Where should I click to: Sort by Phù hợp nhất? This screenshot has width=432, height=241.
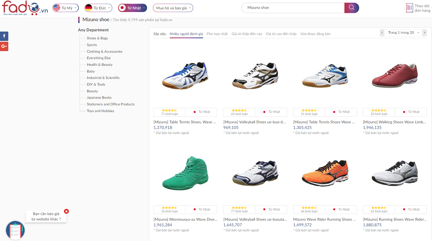click(x=217, y=34)
